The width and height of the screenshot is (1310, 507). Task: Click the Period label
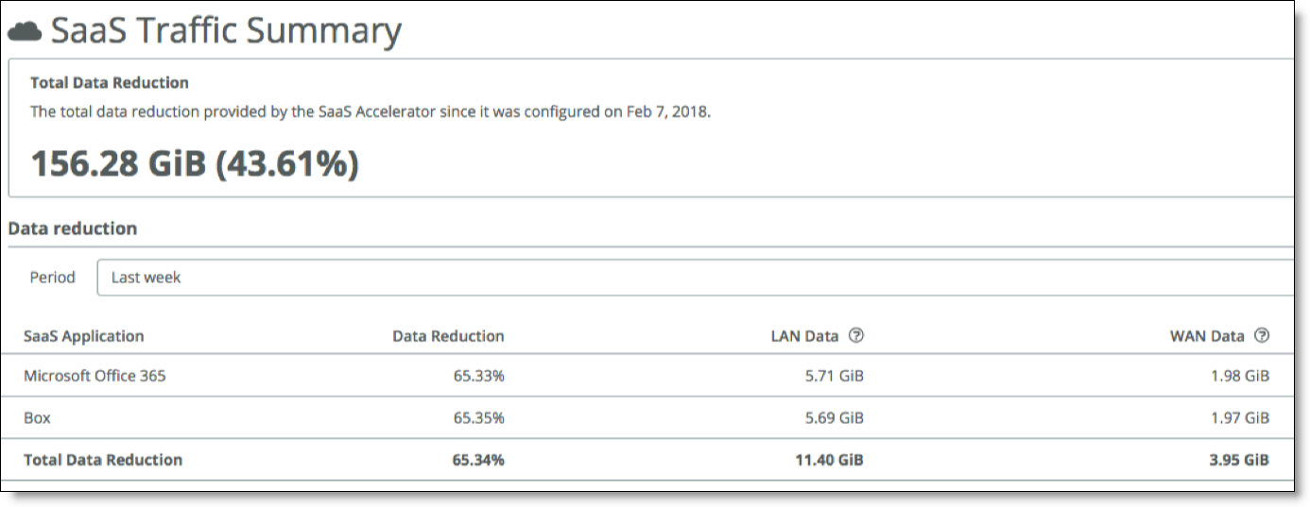52,278
